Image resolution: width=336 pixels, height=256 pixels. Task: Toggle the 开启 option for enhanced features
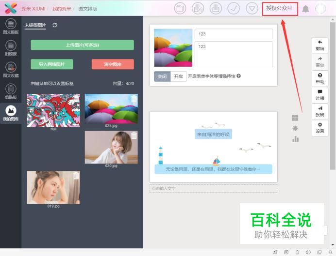coord(178,76)
